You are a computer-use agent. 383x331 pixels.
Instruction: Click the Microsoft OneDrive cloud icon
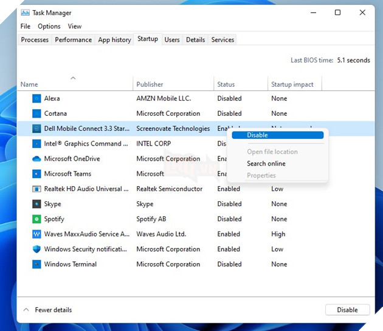tap(36, 159)
